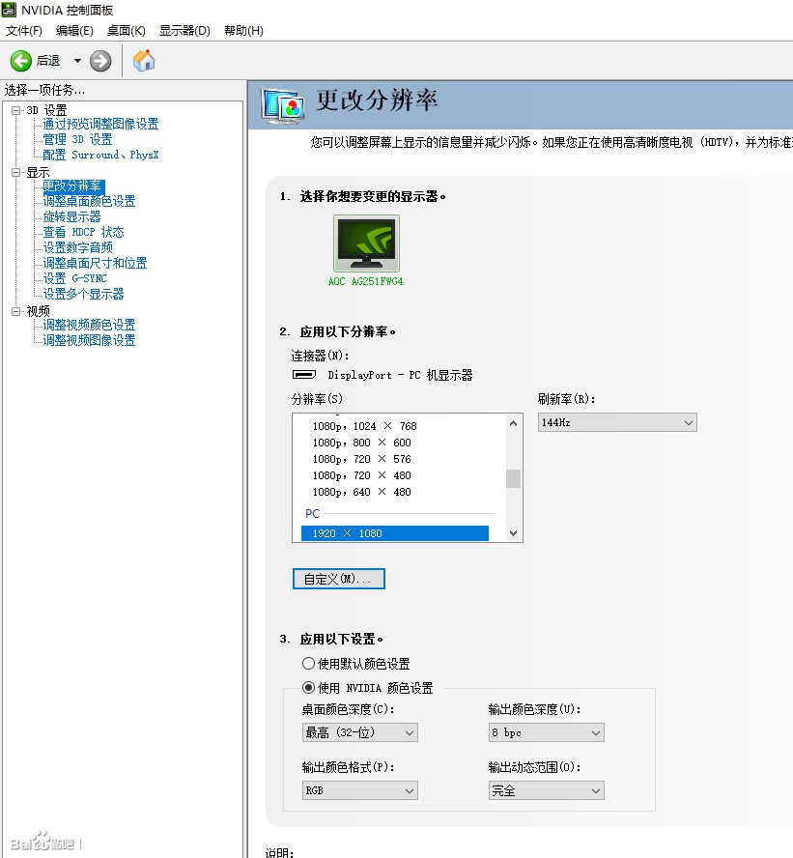Collapse the 显示 tree node

(15, 172)
